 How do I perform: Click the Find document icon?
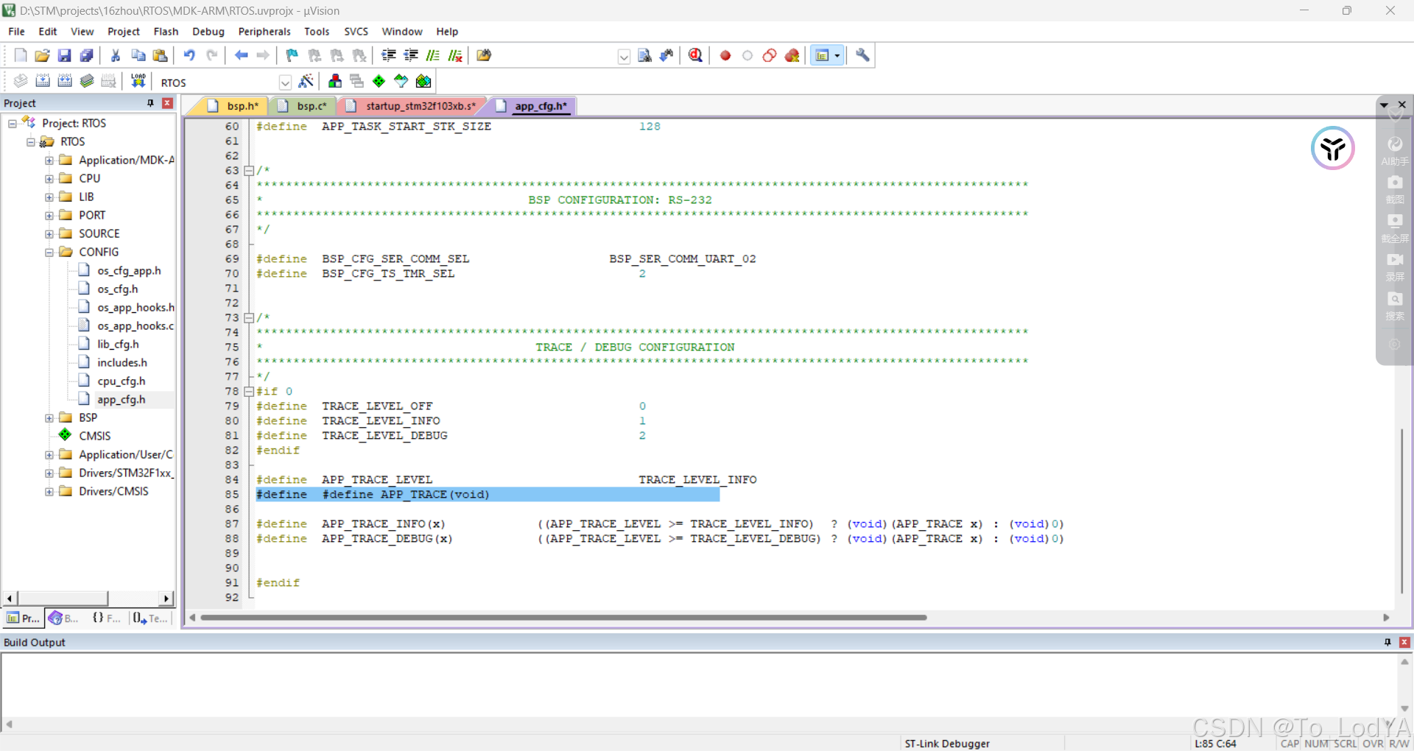click(x=644, y=55)
